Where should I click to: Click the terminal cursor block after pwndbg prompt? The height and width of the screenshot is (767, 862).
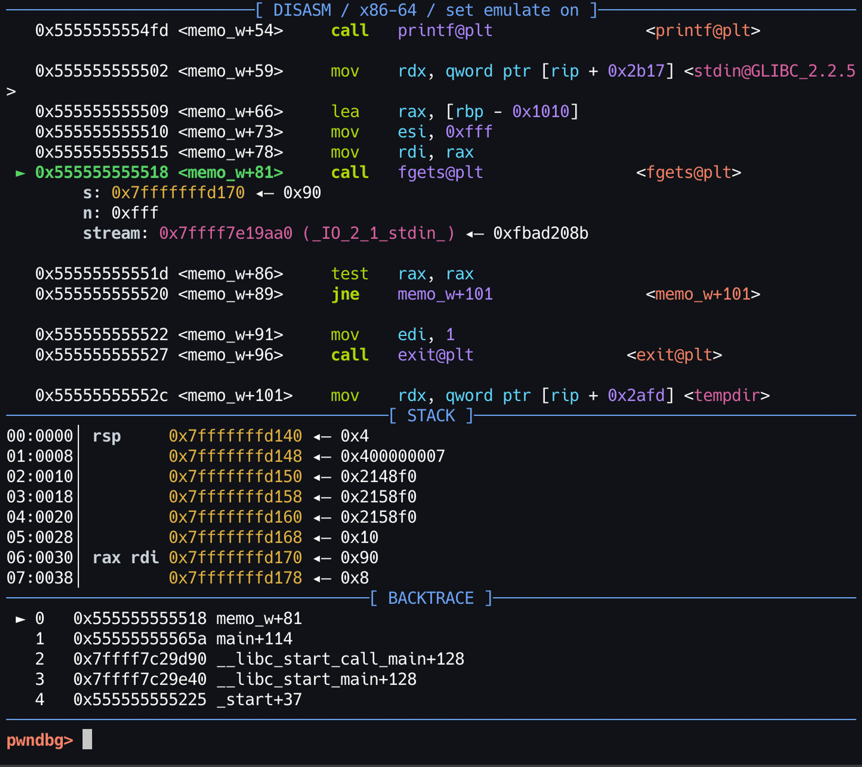[87, 739]
